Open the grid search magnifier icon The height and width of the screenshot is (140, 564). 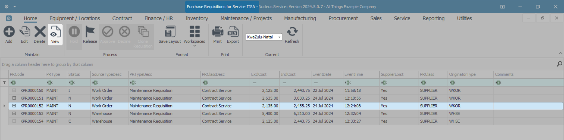pyautogui.click(x=559, y=64)
